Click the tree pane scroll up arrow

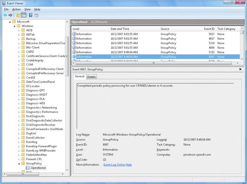pyautogui.click(x=67, y=22)
